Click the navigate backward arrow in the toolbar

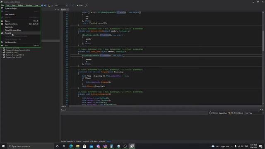[42, 5]
